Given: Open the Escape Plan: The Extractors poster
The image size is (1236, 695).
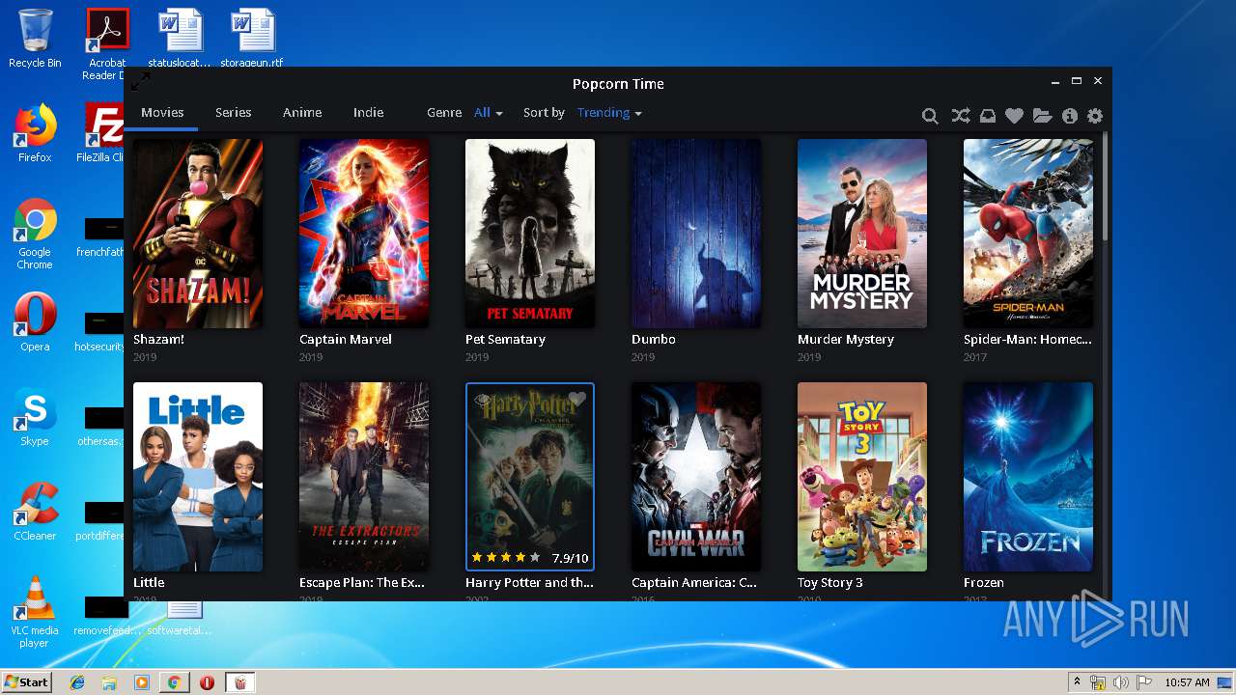Looking at the screenshot, I should [x=364, y=477].
